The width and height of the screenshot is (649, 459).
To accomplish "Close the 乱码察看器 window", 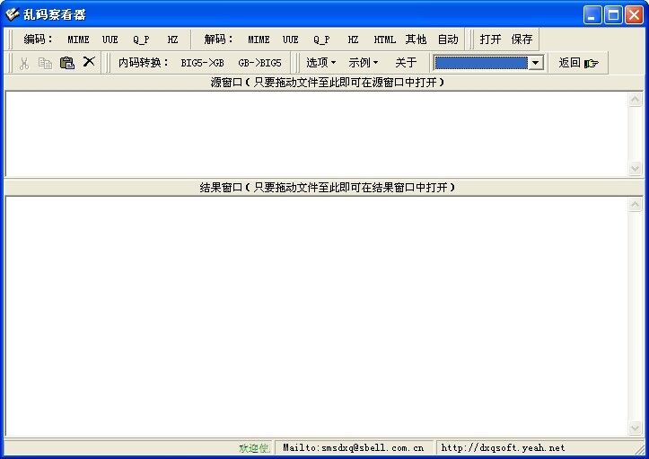I will tap(634, 15).
